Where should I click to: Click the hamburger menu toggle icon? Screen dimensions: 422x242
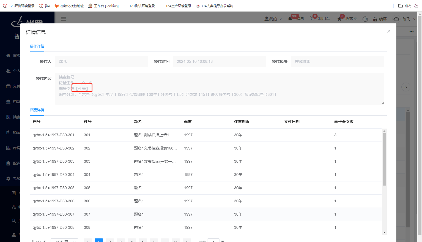pyautogui.click(x=64, y=19)
